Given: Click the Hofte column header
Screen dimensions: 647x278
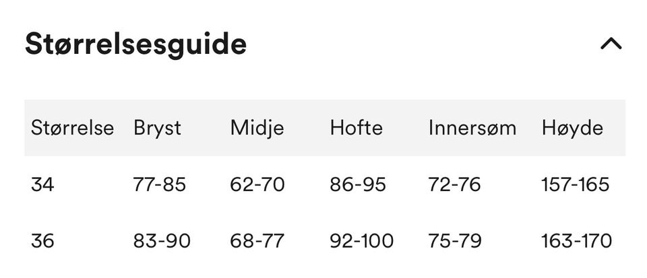Looking at the screenshot, I should pos(356,128).
